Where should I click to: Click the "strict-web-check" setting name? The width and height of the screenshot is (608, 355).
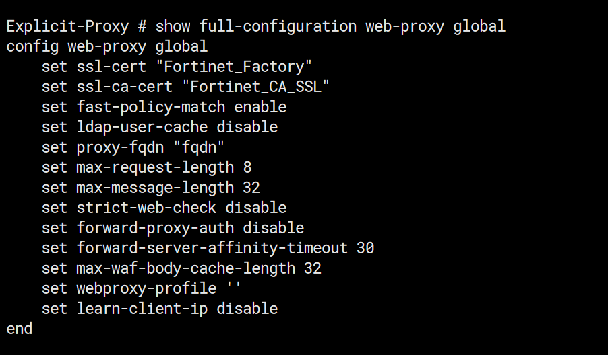tap(146, 208)
